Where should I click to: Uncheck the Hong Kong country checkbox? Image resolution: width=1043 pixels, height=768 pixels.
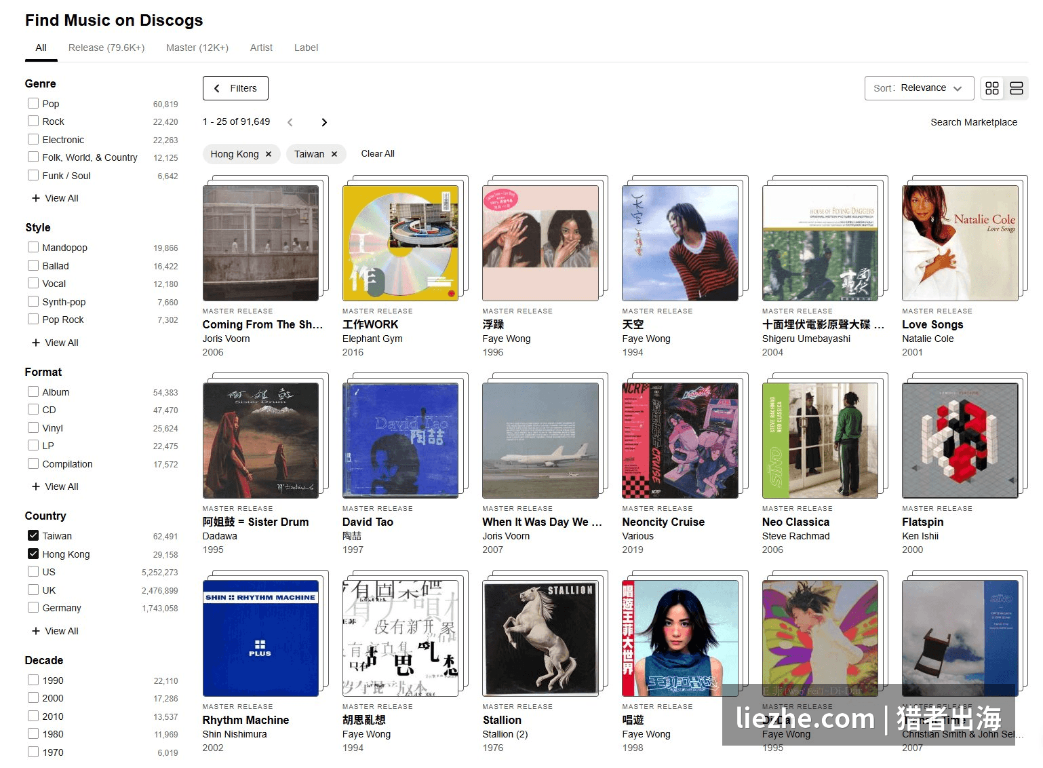pyautogui.click(x=33, y=554)
